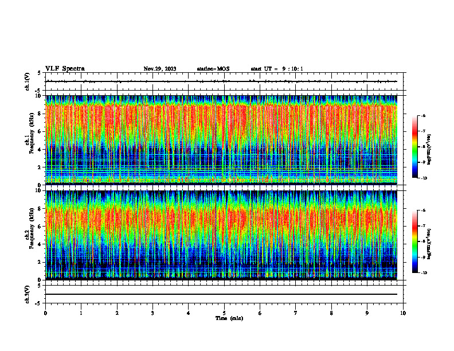Click time axis tick label '10'

[x=403, y=313]
